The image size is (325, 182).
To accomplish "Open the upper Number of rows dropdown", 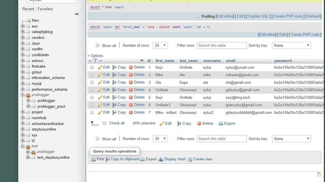I will (x=160, y=45).
